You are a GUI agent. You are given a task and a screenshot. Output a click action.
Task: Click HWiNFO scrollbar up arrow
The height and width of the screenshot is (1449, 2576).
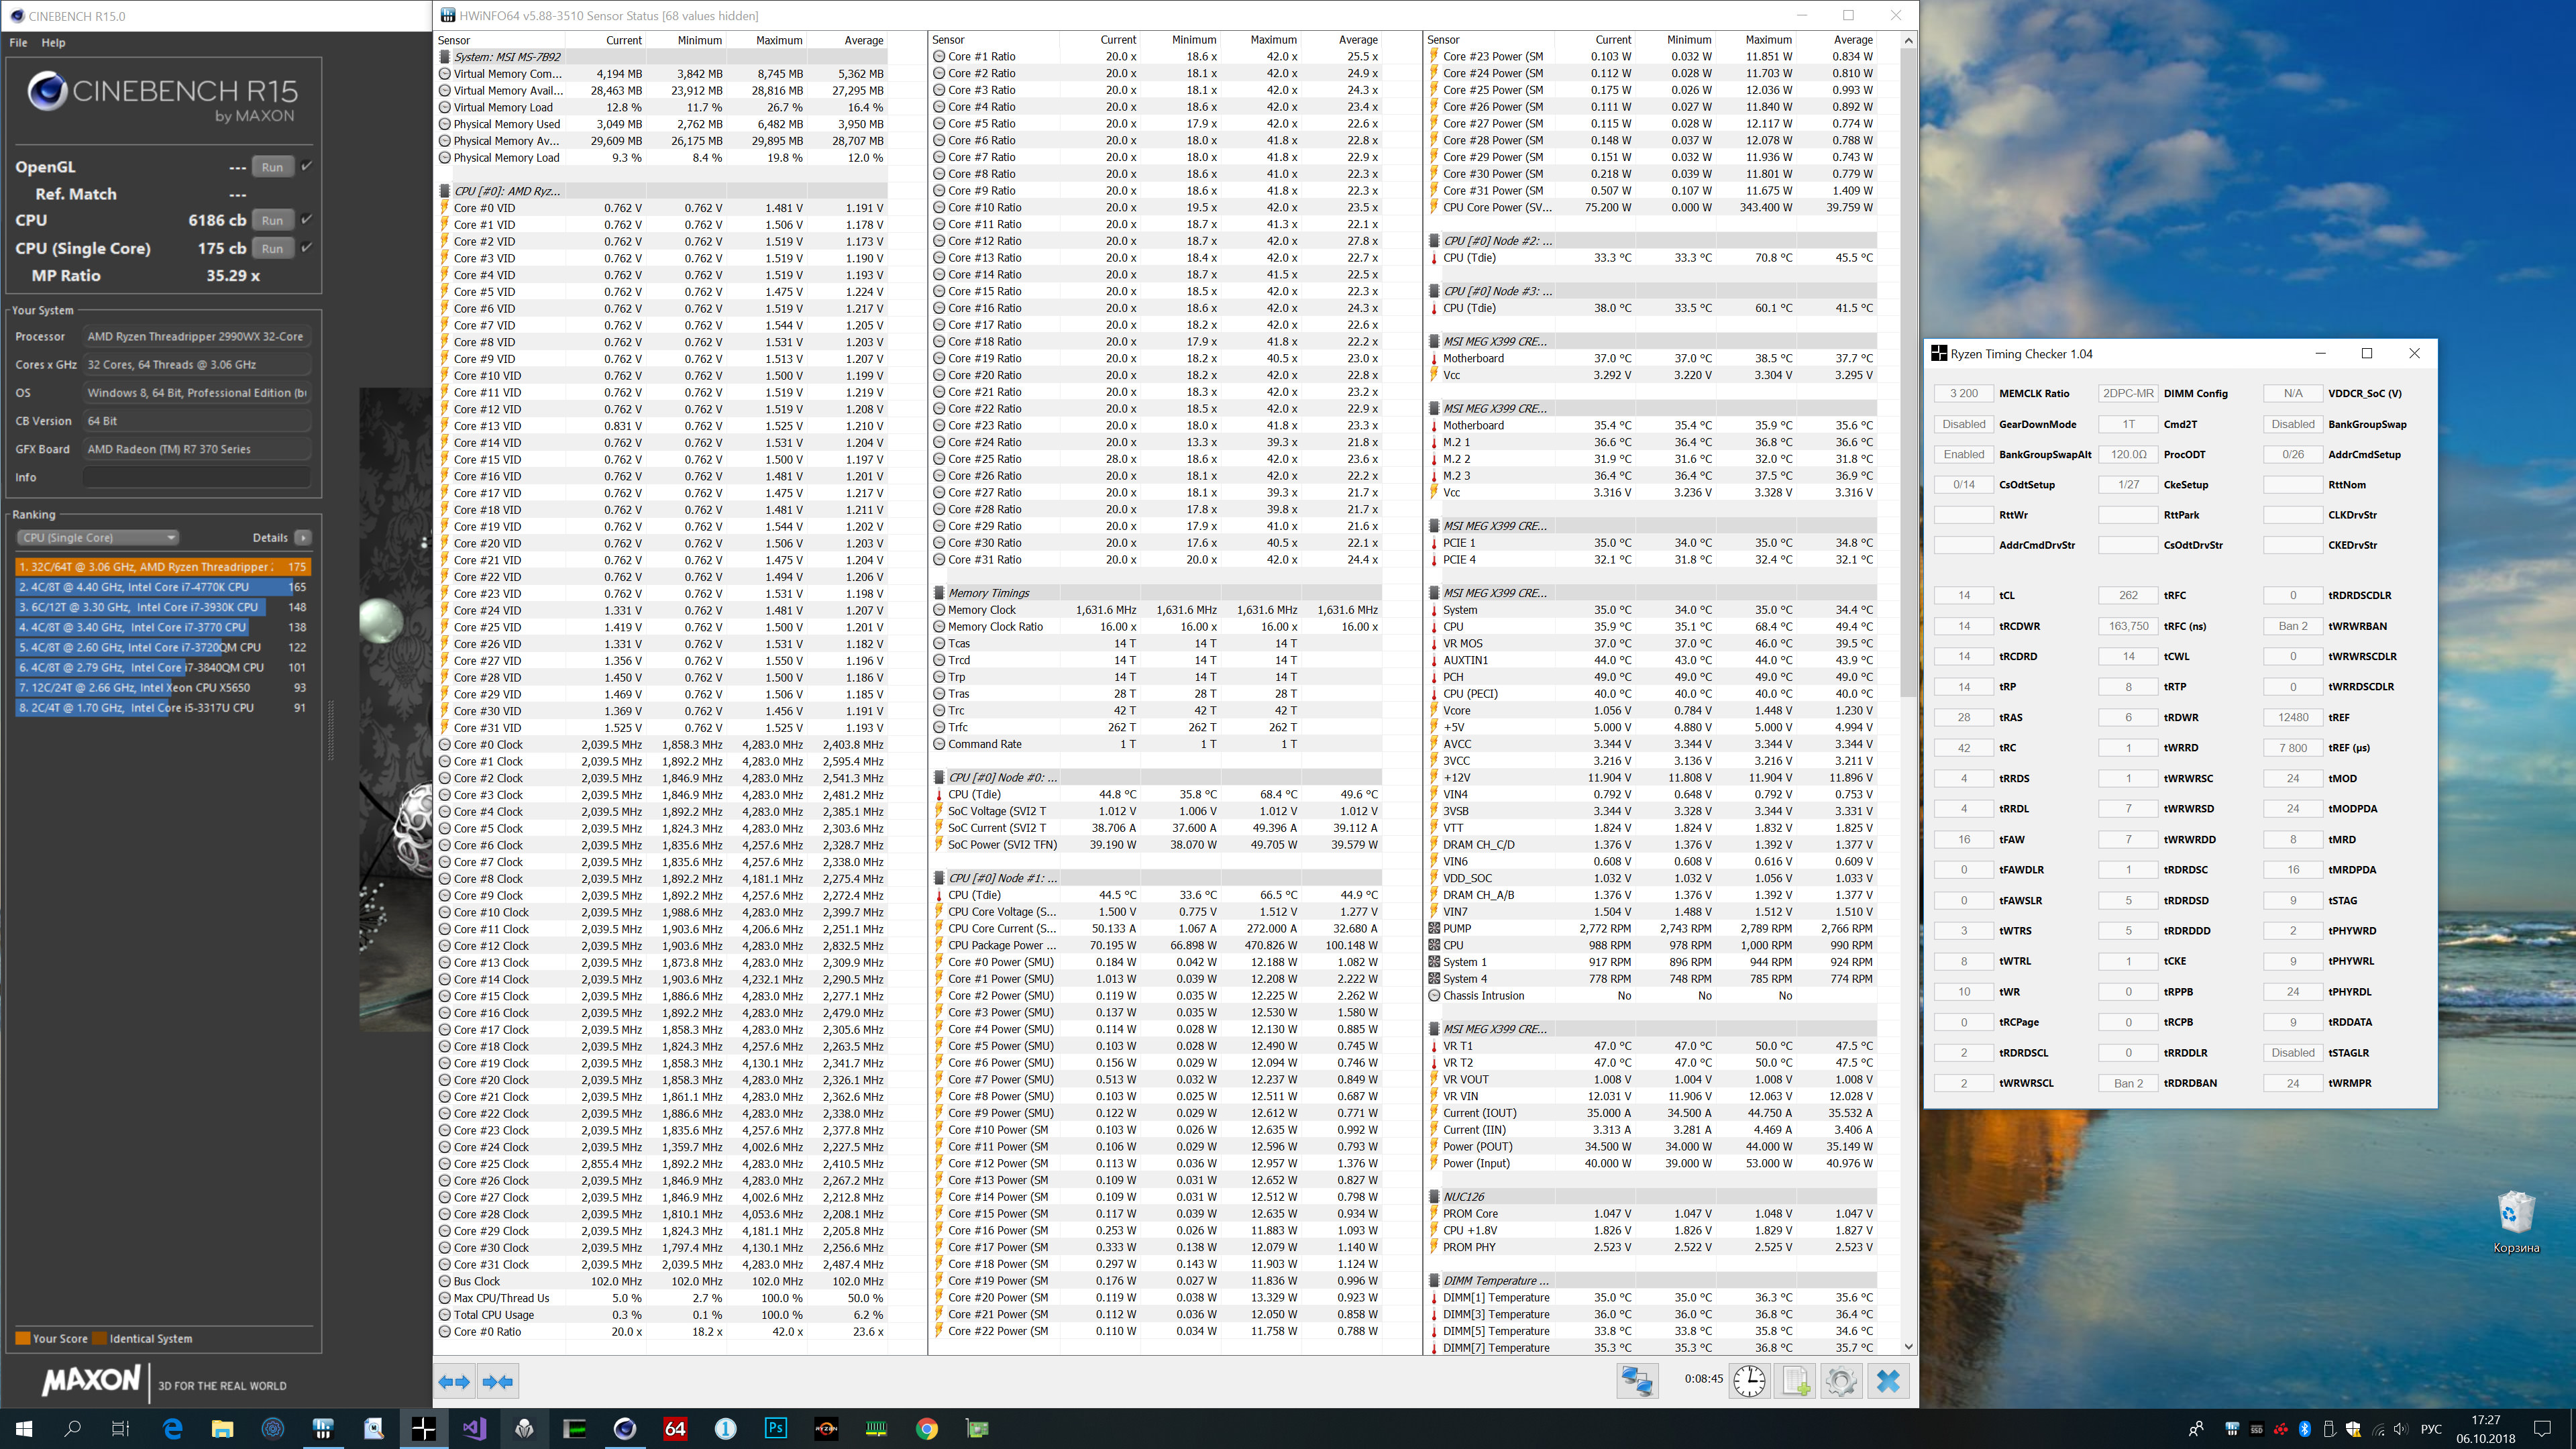[1908, 40]
